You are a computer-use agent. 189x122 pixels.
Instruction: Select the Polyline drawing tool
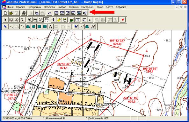[x=17, y=27]
